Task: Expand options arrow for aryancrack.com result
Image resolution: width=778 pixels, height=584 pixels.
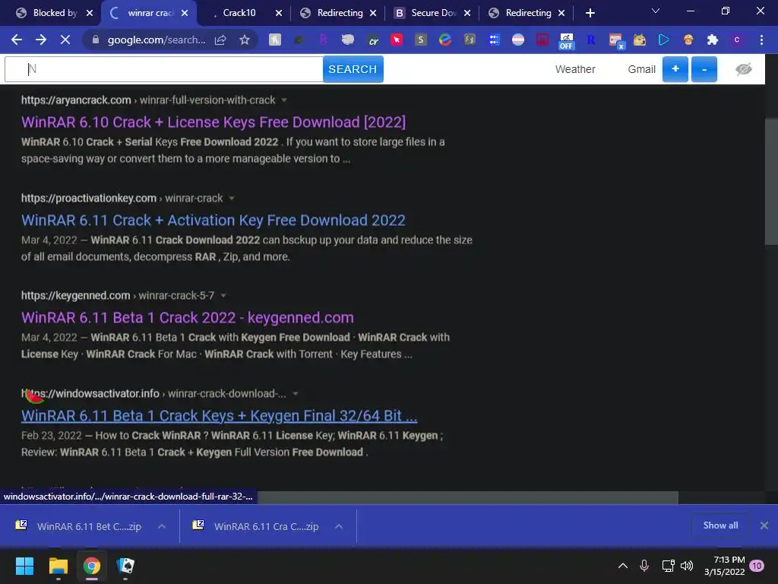Action: (x=284, y=100)
